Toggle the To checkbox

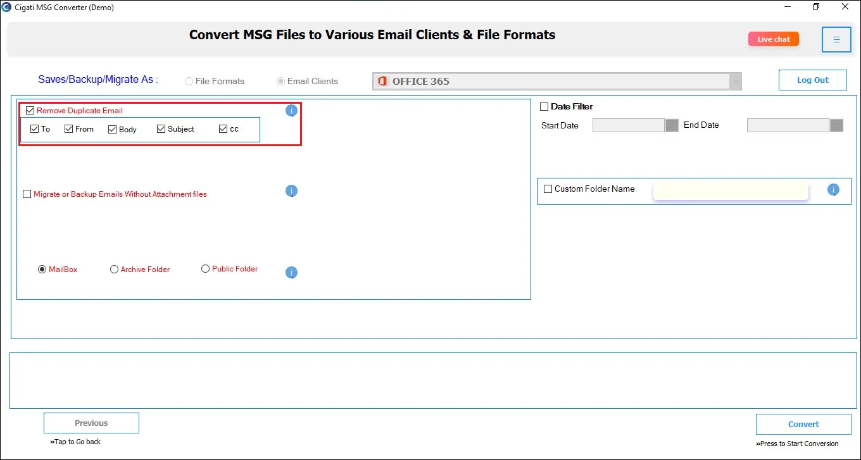coord(35,128)
